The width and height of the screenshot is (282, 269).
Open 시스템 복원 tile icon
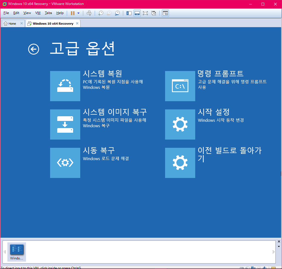(65, 86)
